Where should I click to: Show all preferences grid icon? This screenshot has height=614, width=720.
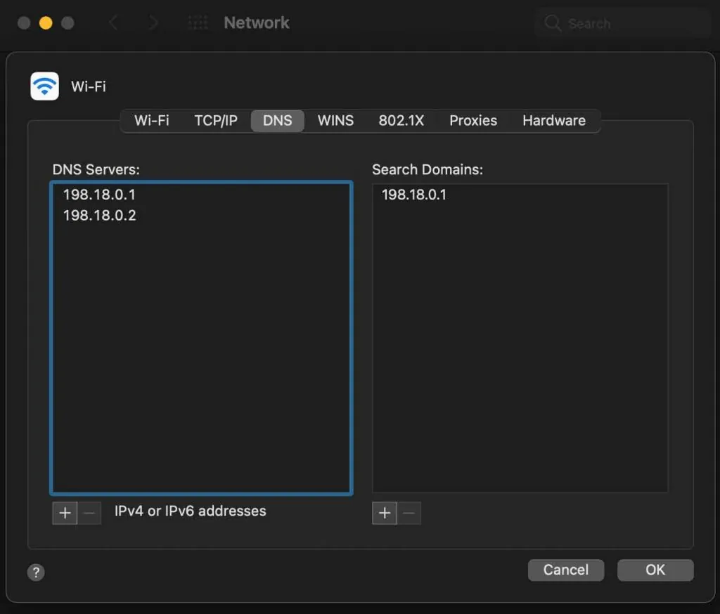click(x=198, y=22)
